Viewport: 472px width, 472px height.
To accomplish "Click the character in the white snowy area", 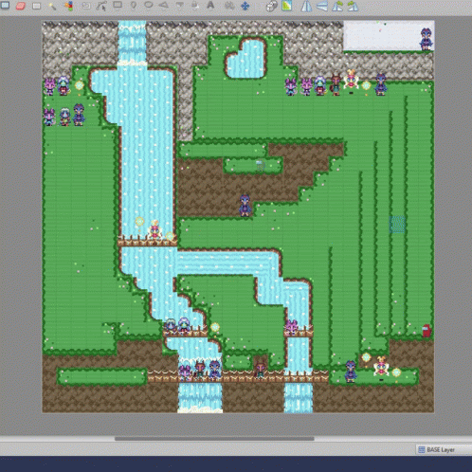I will click(426, 39).
